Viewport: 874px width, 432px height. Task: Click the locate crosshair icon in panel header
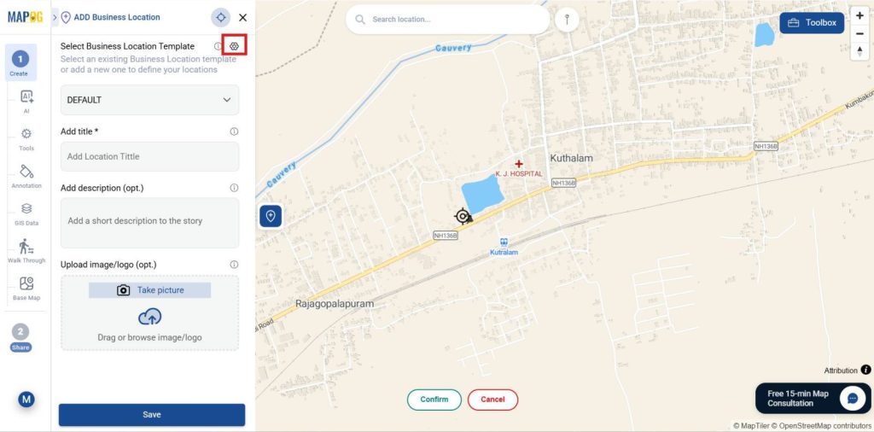click(221, 18)
